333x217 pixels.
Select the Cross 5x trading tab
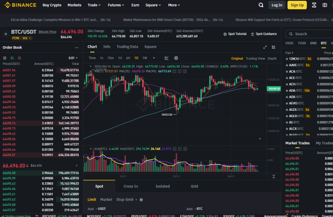pos(131,187)
